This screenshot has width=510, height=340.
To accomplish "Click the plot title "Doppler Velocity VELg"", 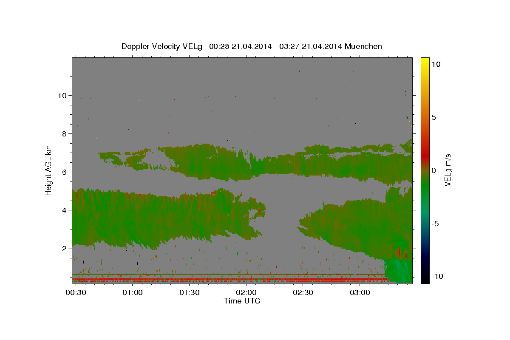I will point(163,46).
